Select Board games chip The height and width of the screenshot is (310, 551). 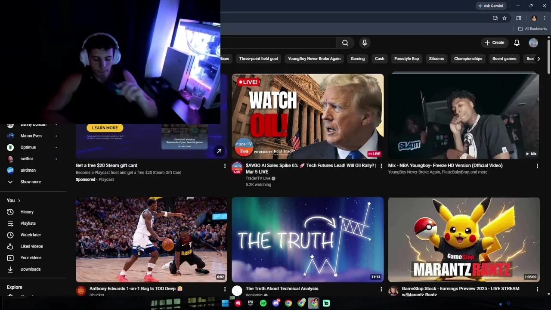click(x=504, y=59)
